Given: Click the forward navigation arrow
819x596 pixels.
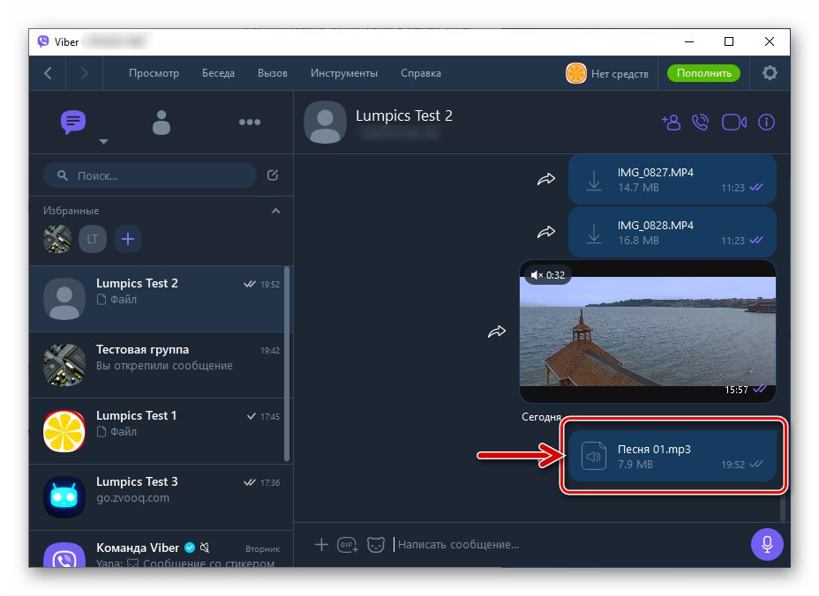Looking at the screenshot, I should 84,73.
